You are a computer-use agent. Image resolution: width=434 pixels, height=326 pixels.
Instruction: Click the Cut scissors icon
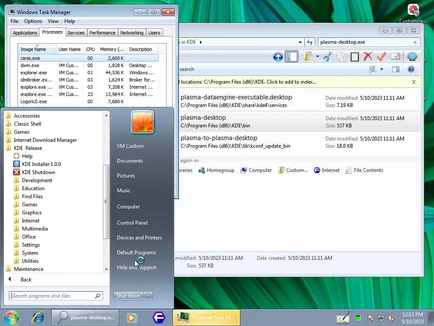click(x=328, y=56)
